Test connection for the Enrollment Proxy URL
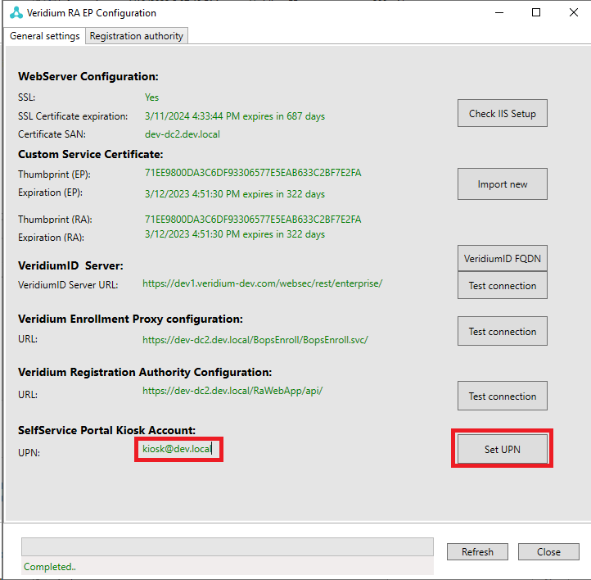This screenshot has width=591, height=580. (502, 332)
